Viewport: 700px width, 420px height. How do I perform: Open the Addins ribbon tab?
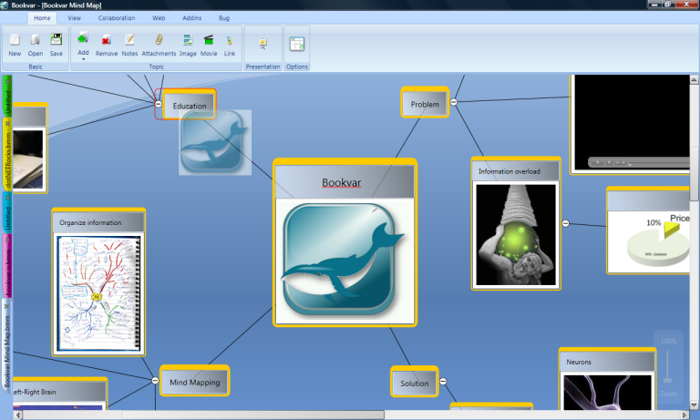[192, 18]
